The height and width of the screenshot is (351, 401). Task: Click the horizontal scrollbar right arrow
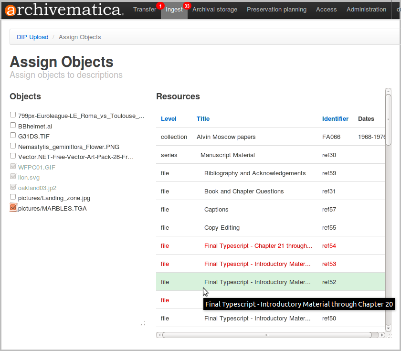[381, 335]
